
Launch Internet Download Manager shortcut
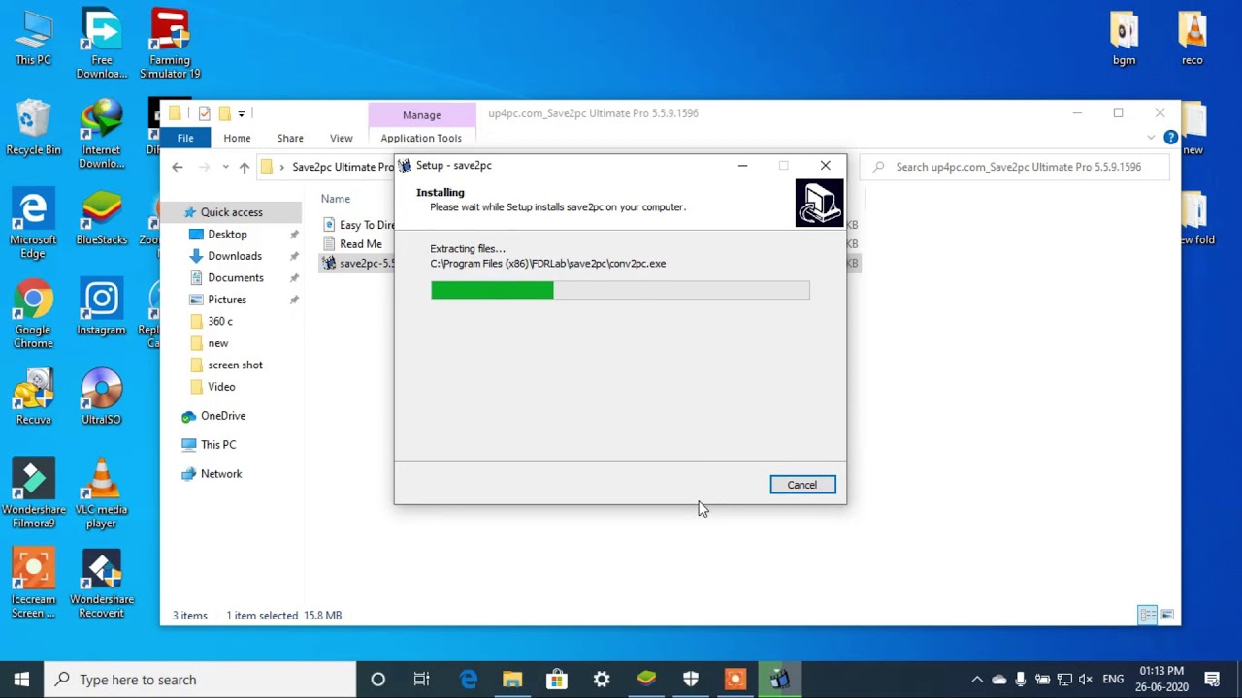(101, 134)
